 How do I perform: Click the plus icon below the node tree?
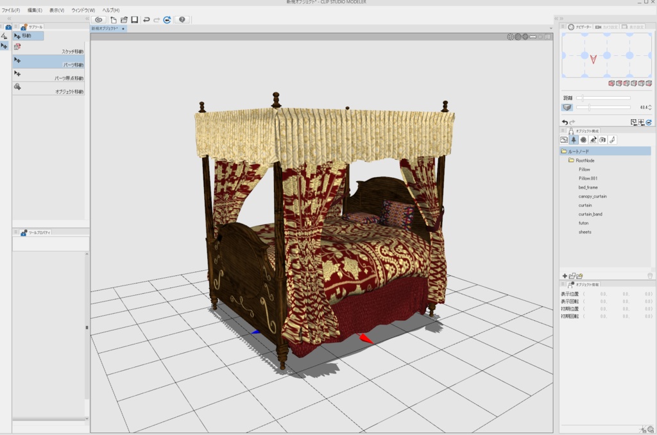click(x=565, y=276)
